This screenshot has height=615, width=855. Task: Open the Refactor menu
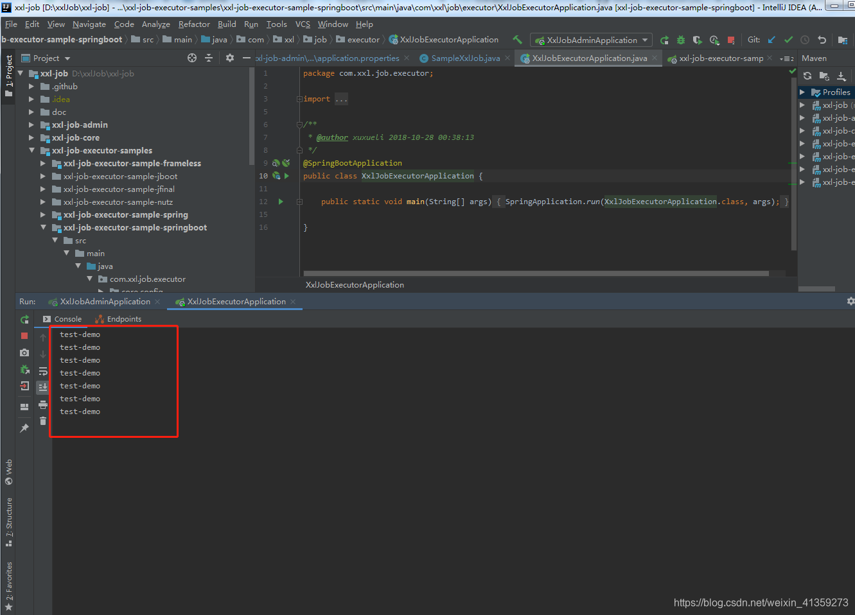[x=194, y=24]
